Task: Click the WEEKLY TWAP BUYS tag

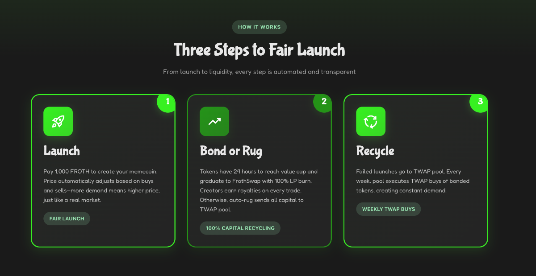Action: click(389, 209)
